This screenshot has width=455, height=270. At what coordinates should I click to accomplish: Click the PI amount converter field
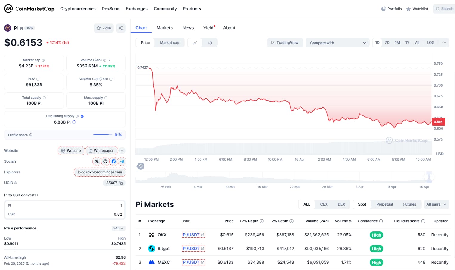[65, 206]
